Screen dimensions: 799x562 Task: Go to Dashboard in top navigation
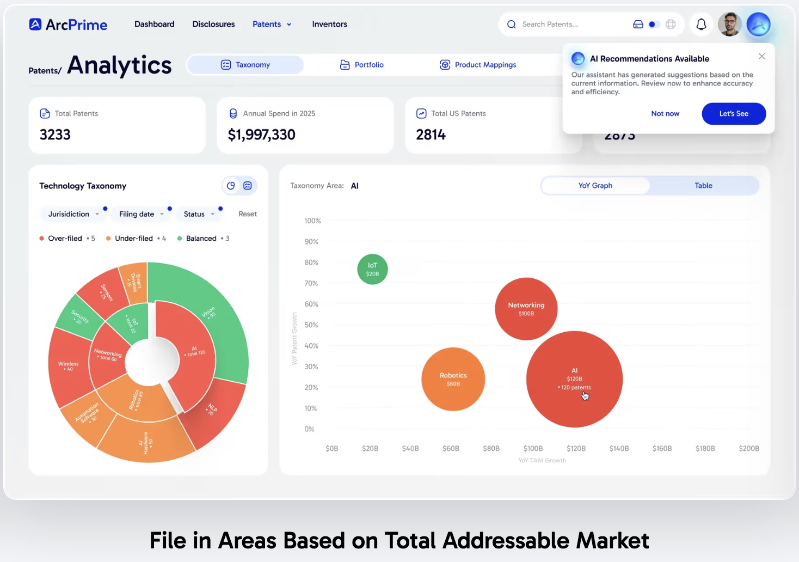155,24
